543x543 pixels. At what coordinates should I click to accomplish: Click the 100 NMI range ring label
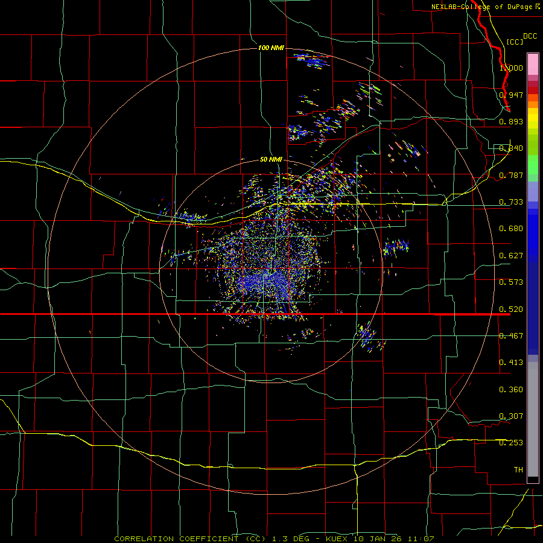(x=271, y=48)
